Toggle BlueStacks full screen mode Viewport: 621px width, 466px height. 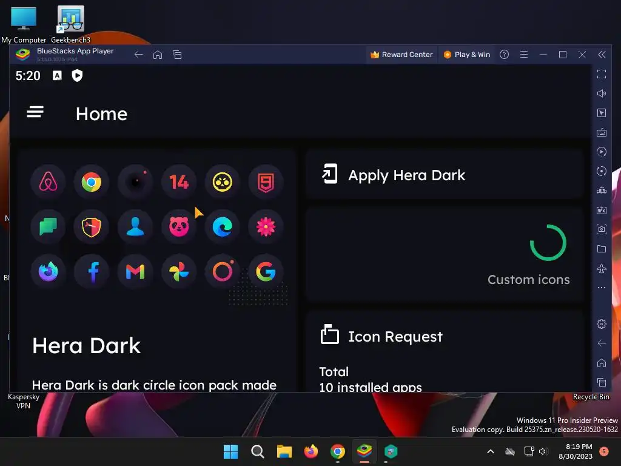click(601, 74)
